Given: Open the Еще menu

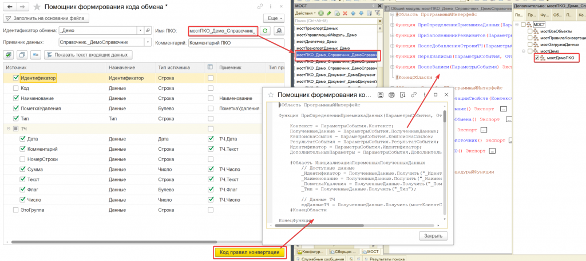Looking at the screenshot, I should (274, 18).
